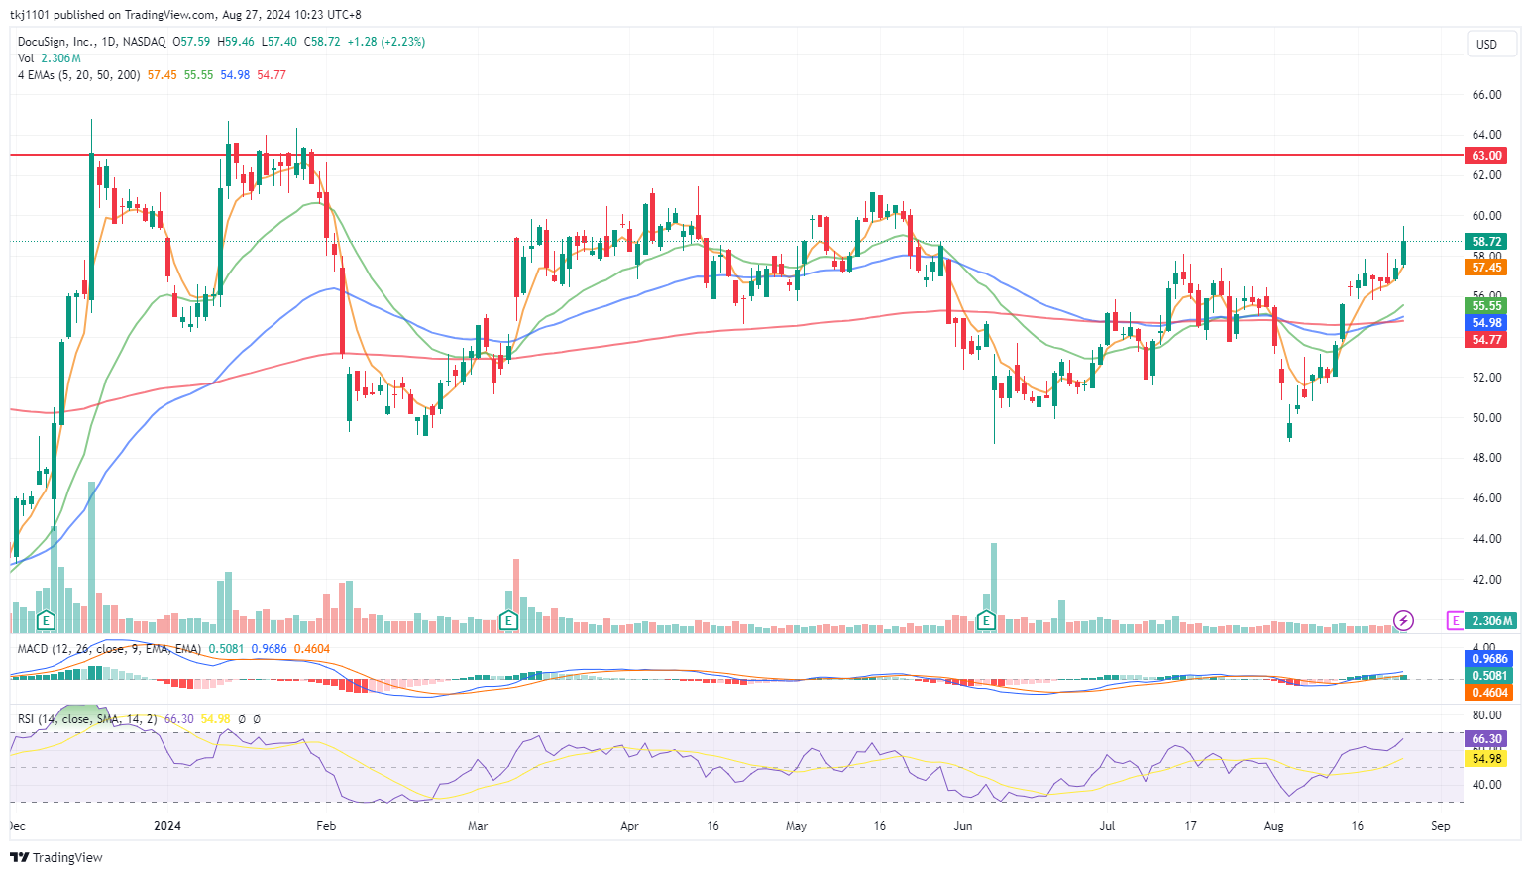
Task: Click the 60.00 price scale tick
Action: click(1486, 216)
